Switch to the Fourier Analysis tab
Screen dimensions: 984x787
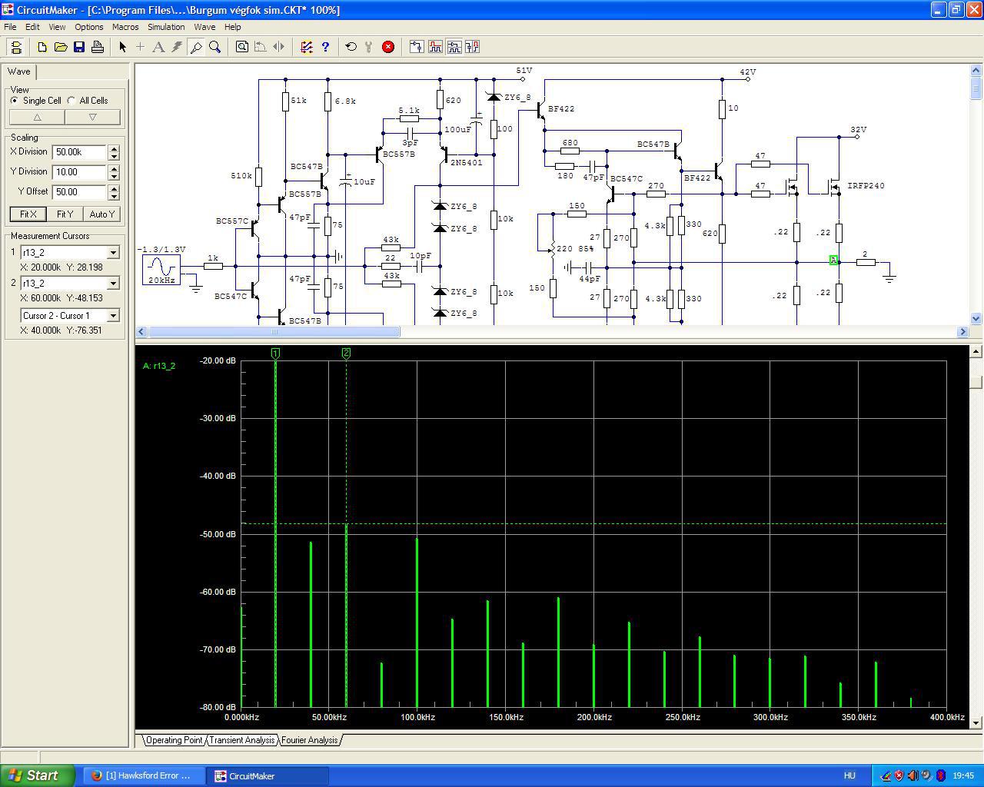(309, 740)
